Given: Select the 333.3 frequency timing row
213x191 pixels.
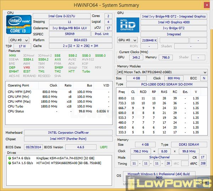Looking at the screenshot, I should [162, 132].
